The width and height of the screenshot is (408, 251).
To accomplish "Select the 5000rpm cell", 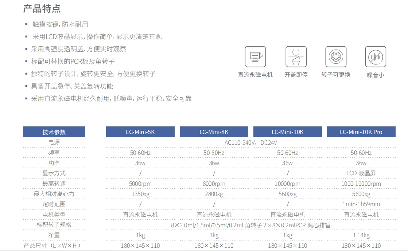I will [x=140, y=184].
